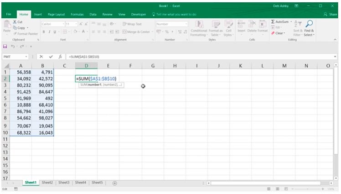Click the Fill command
341x194 pixels.
pos(275,27)
